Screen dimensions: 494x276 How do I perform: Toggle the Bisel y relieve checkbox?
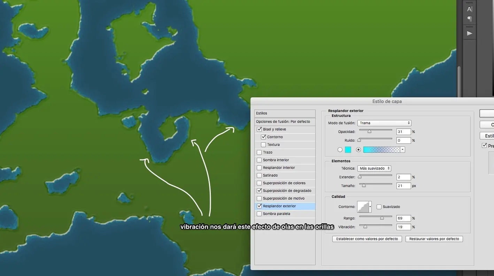click(x=259, y=129)
